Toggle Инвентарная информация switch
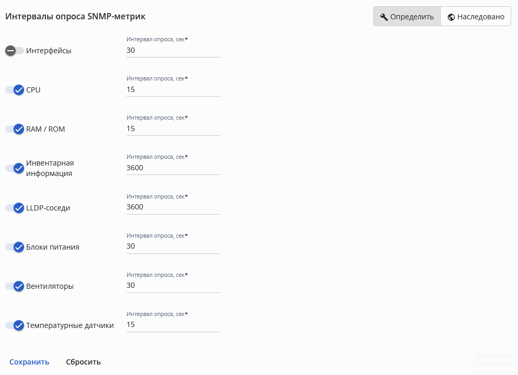The height and width of the screenshot is (375, 518). point(15,168)
